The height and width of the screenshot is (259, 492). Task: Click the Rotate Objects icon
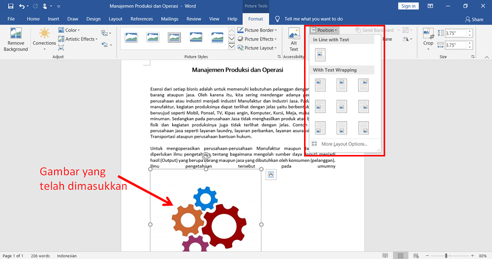tap(406, 39)
